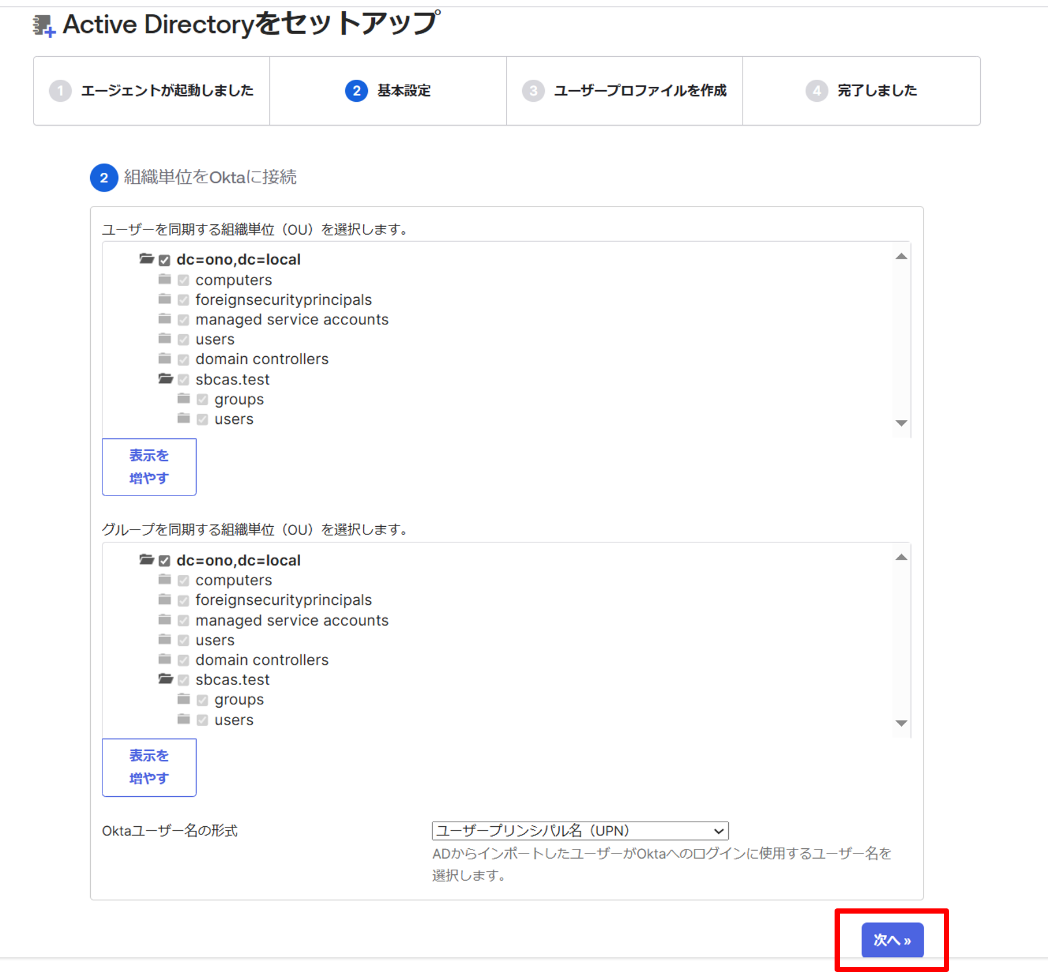Toggle dc=ono,dc=local checkbox in user OU tree
Image resolution: width=1048 pixels, height=972 pixels.
pos(164,260)
